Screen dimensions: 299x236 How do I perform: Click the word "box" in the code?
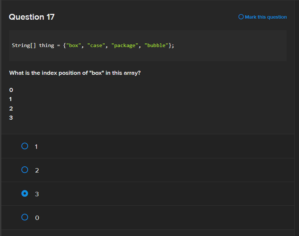pos(74,45)
